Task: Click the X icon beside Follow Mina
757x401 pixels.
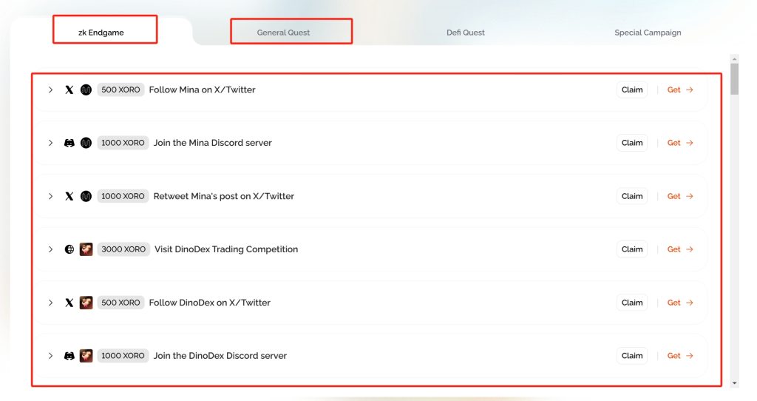Action: point(69,90)
